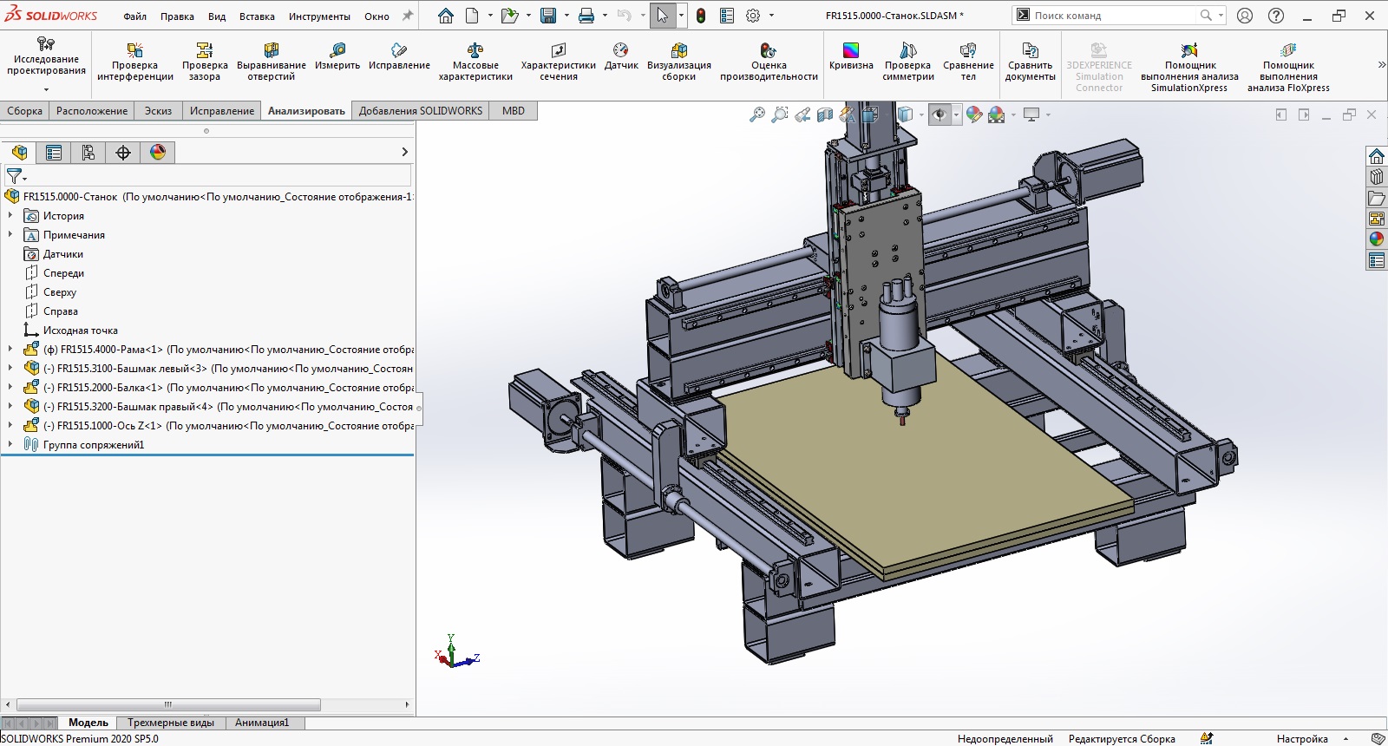1388x746 pixels.
Task: Print the document using the printer icon
Action: coord(586,16)
